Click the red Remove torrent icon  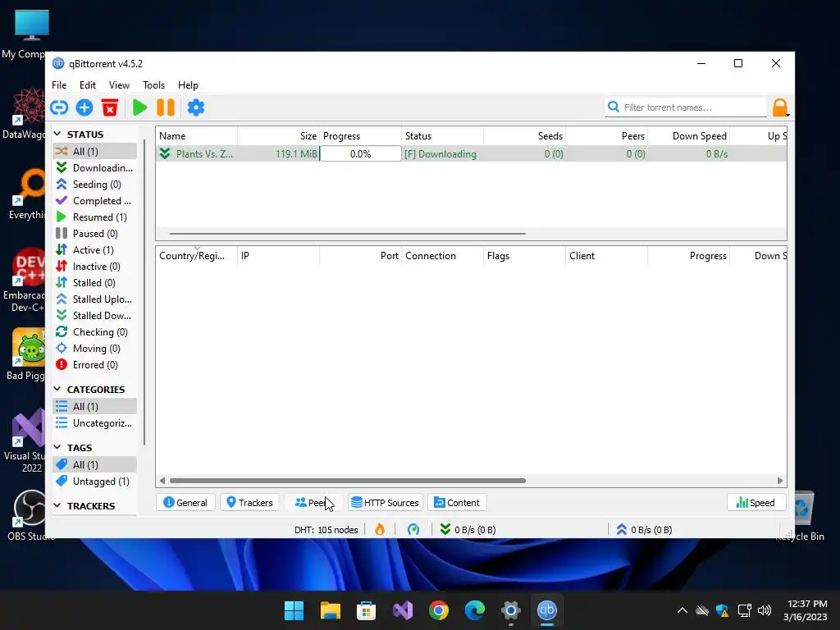point(110,107)
